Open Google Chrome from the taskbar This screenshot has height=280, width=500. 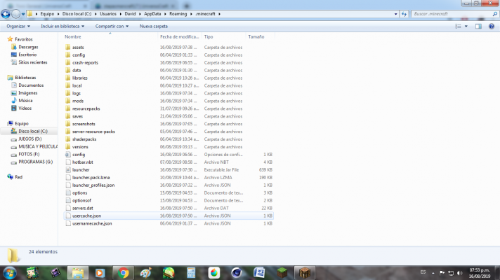[123, 273]
